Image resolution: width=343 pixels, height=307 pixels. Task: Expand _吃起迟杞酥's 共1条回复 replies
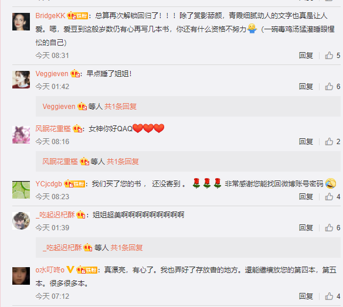click(x=127, y=248)
